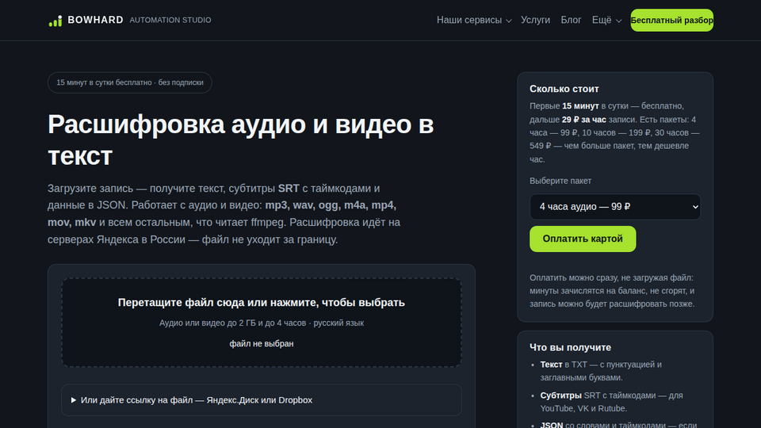761x428 pixels.
Task: Expand 'Или дайте ссылку на файл' section
Action: [x=261, y=399]
